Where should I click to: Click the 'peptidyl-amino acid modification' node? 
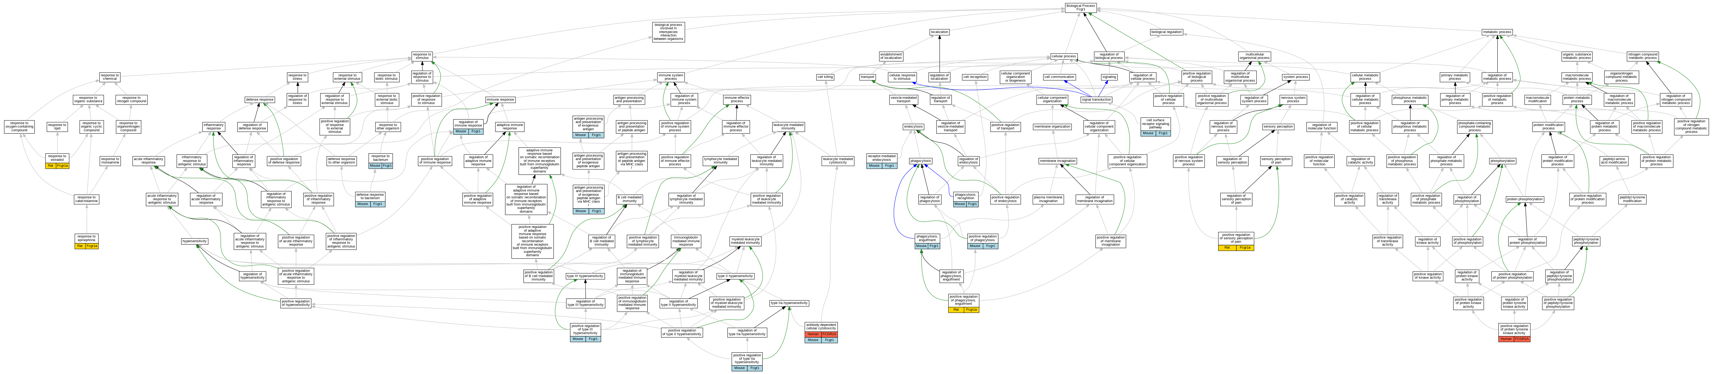(1614, 161)
